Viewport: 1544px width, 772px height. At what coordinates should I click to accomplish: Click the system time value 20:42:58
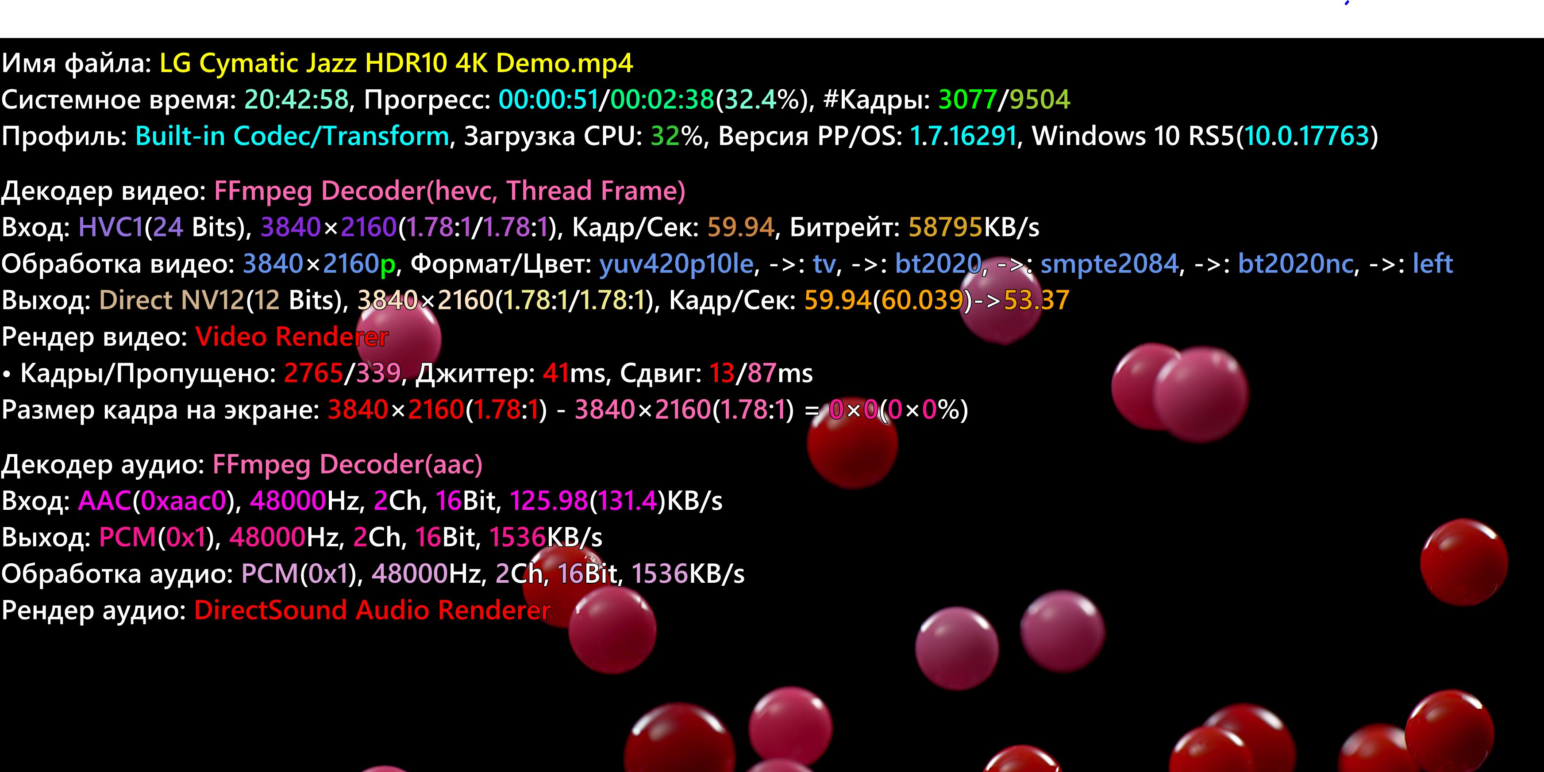tap(296, 99)
